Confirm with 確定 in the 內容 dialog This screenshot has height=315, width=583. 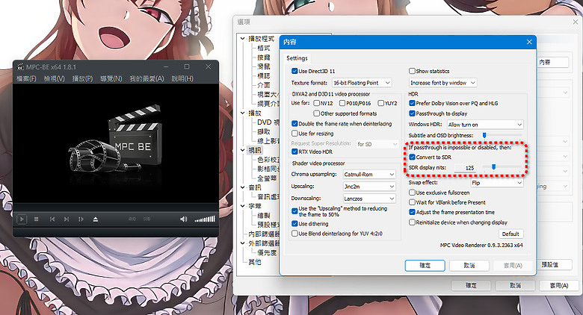point(425,266)
